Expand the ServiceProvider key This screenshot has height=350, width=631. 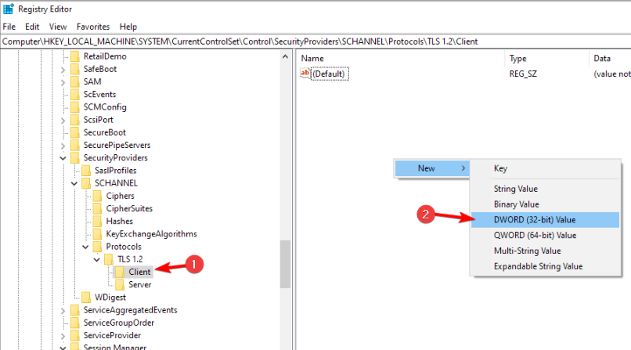pos(63,336)
